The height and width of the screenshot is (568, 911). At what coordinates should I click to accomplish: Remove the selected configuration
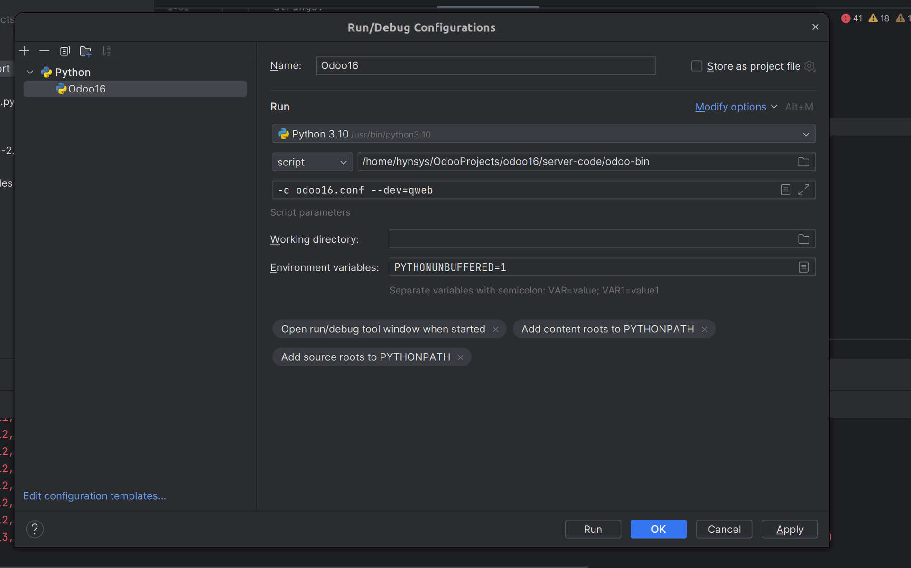(x=45, y=51)
